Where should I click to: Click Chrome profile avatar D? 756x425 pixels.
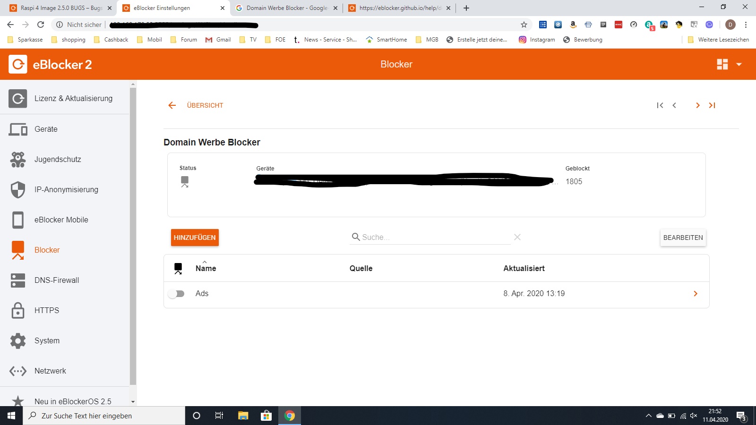[730, 25]
